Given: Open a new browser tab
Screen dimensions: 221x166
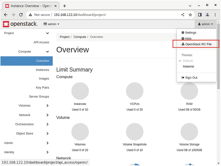Looking at the screenshot, I should [x=65, y=6].
